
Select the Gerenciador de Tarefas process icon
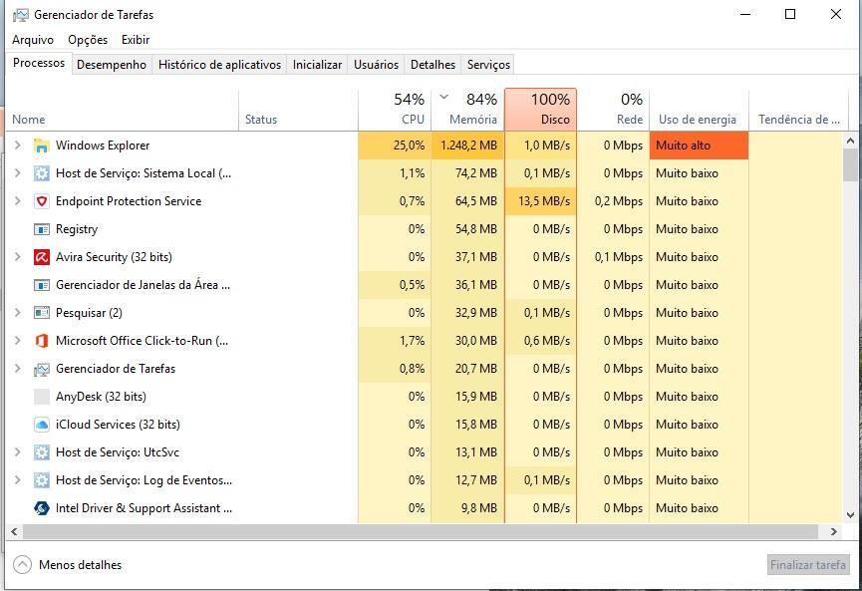click(x=41, y=369)
